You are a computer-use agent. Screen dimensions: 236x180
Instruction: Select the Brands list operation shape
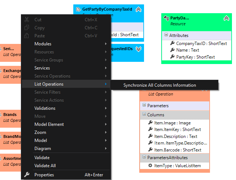10,119
